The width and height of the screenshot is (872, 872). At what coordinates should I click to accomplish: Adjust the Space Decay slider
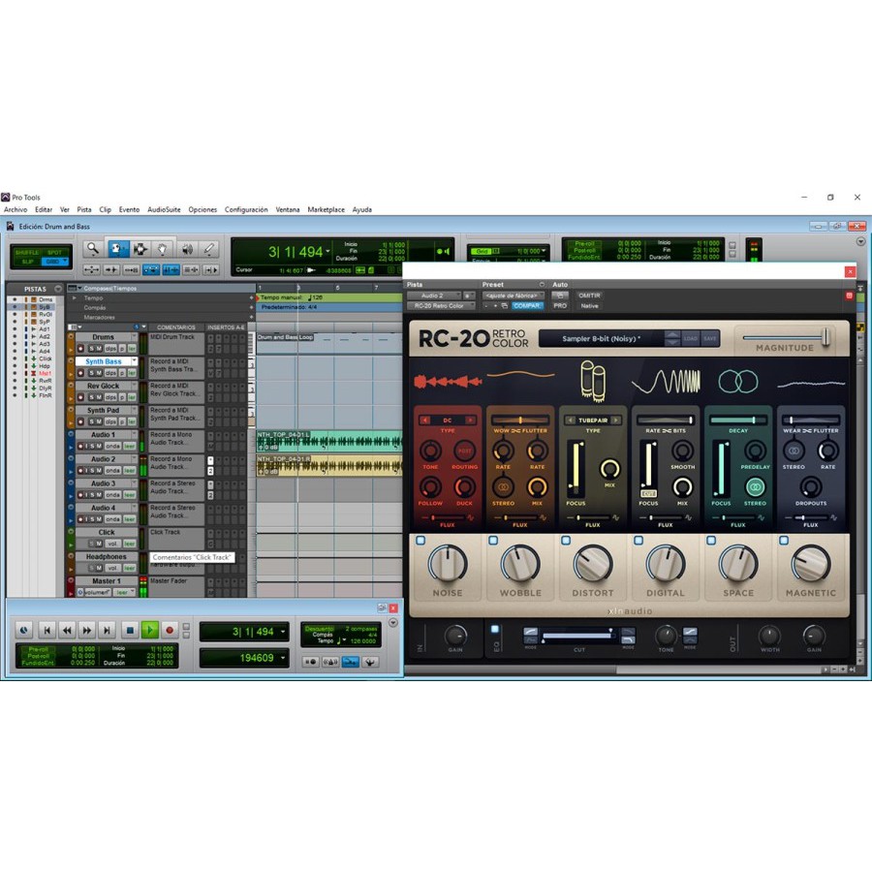point(738,420)
